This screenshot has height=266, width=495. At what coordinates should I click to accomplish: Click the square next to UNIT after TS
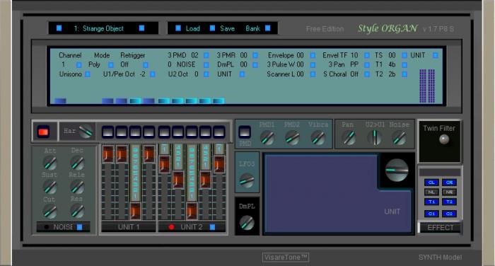click(436, 56)
